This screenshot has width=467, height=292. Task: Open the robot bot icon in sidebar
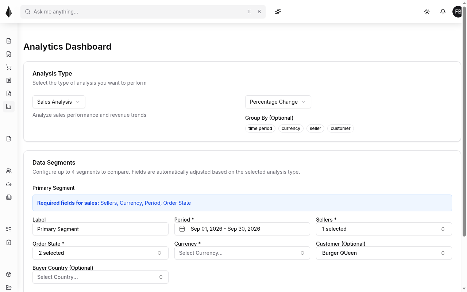click(x=9, y=184)
